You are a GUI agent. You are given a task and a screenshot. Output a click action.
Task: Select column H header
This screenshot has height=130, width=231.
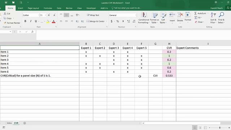pos(169,44)
